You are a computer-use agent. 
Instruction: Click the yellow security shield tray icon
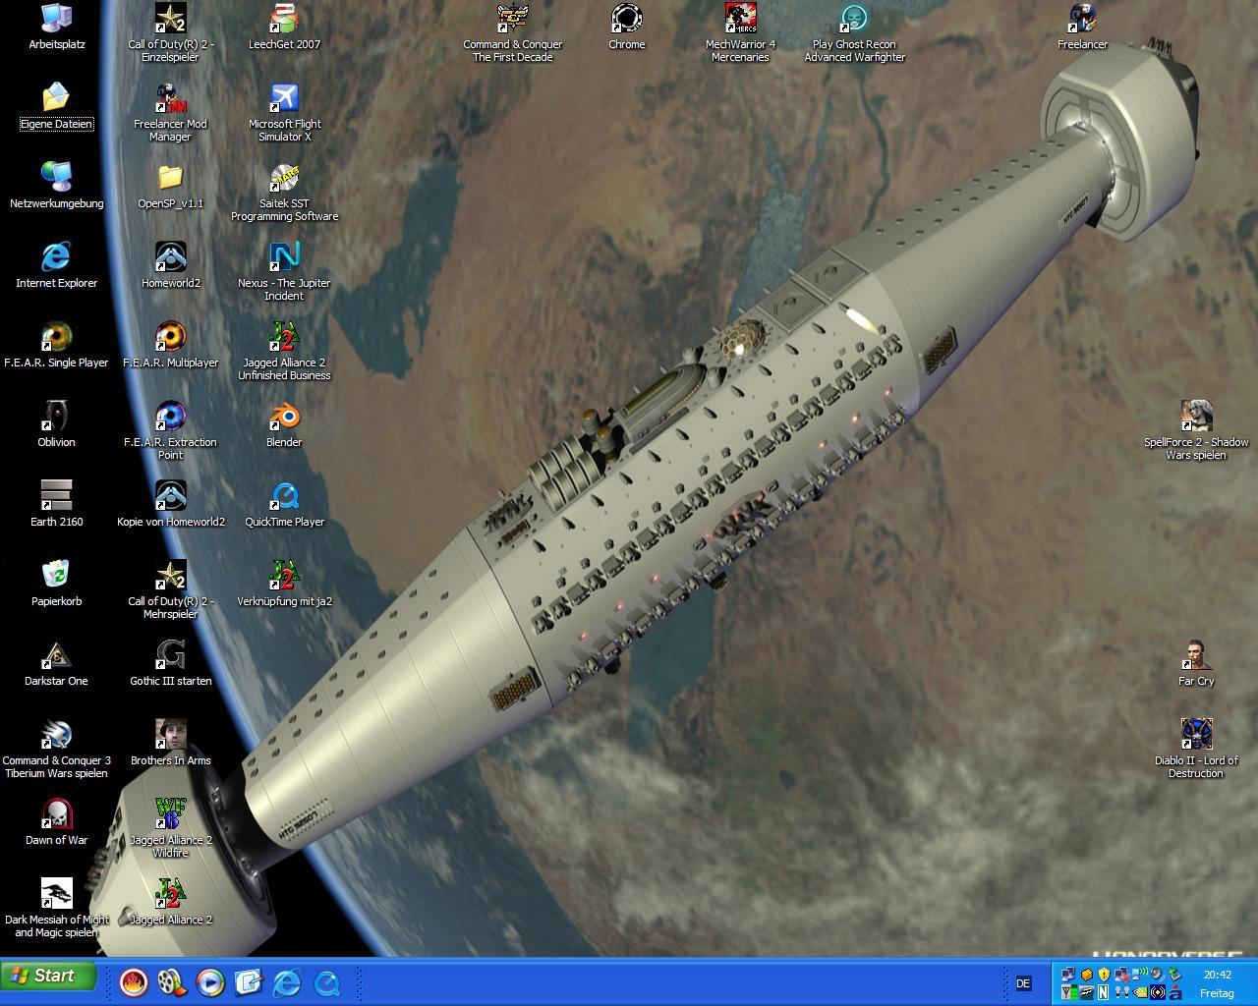pyautogui.click(x=1104, y=975)
